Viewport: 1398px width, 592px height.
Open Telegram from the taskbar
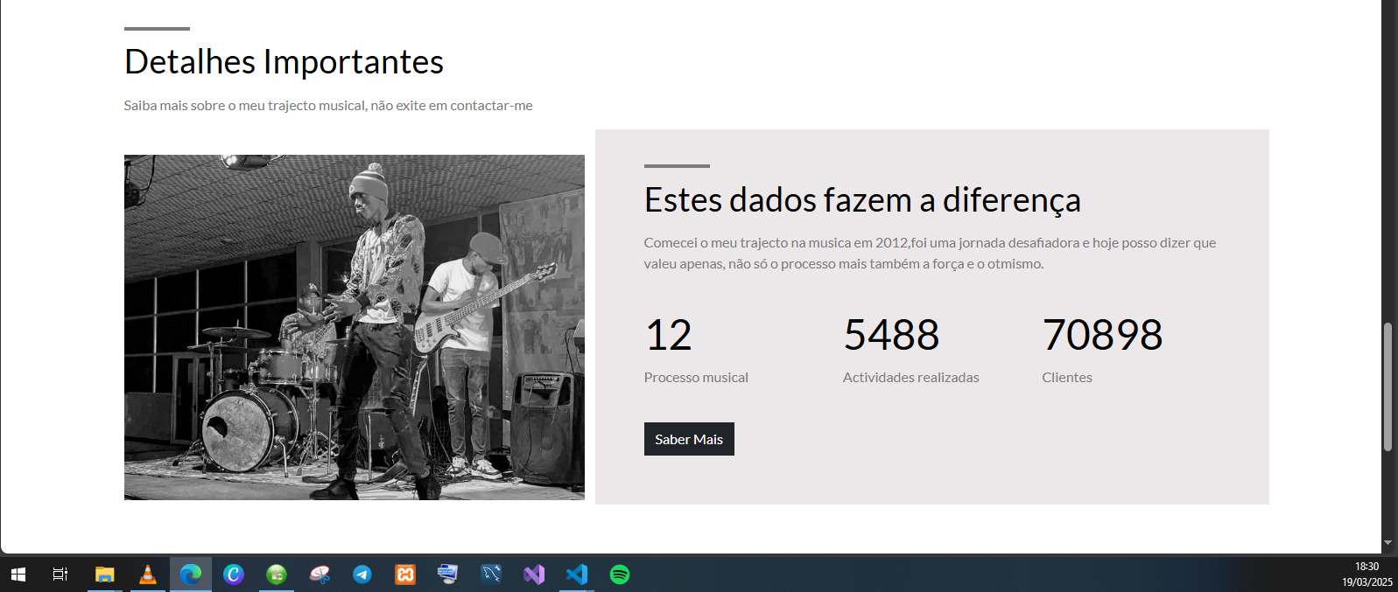(x=362, y=575)
